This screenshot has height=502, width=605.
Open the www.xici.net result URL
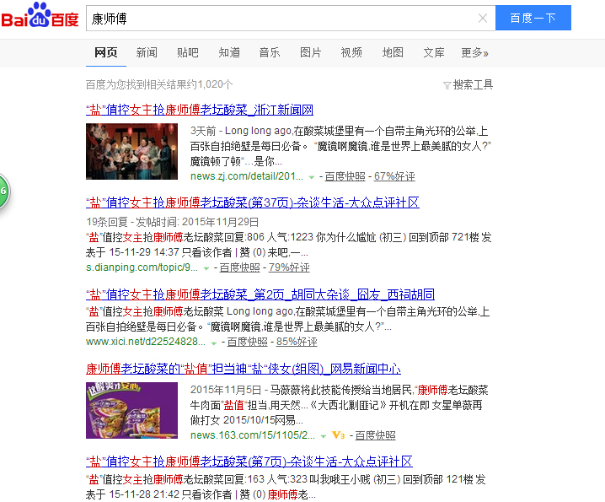[146, 342]
